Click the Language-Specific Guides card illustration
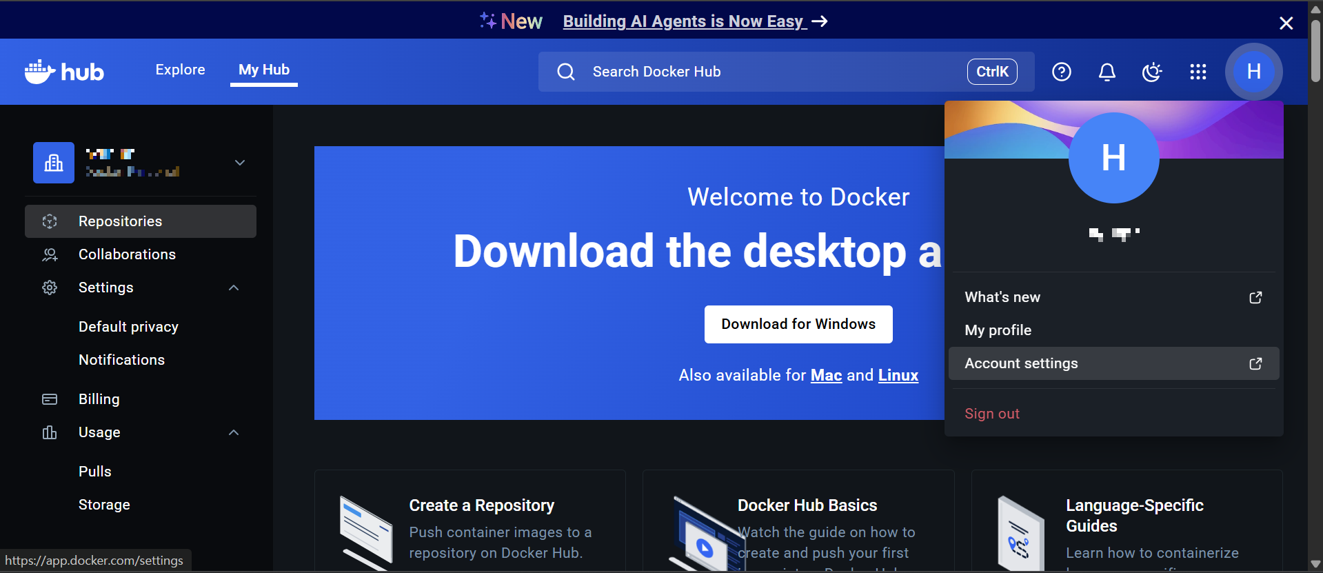The image size is (1323, 573). coord(1021,532)
